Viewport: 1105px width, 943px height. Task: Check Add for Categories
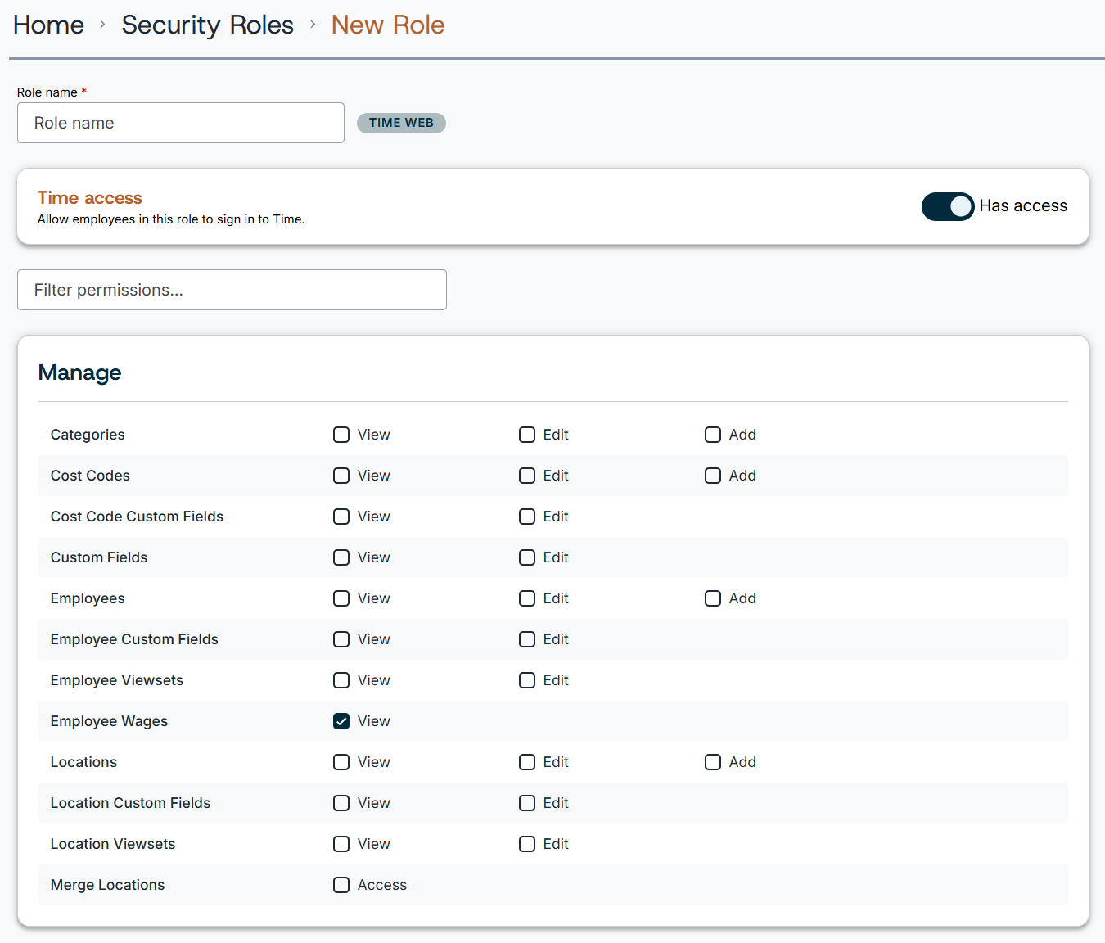point(713,435)
